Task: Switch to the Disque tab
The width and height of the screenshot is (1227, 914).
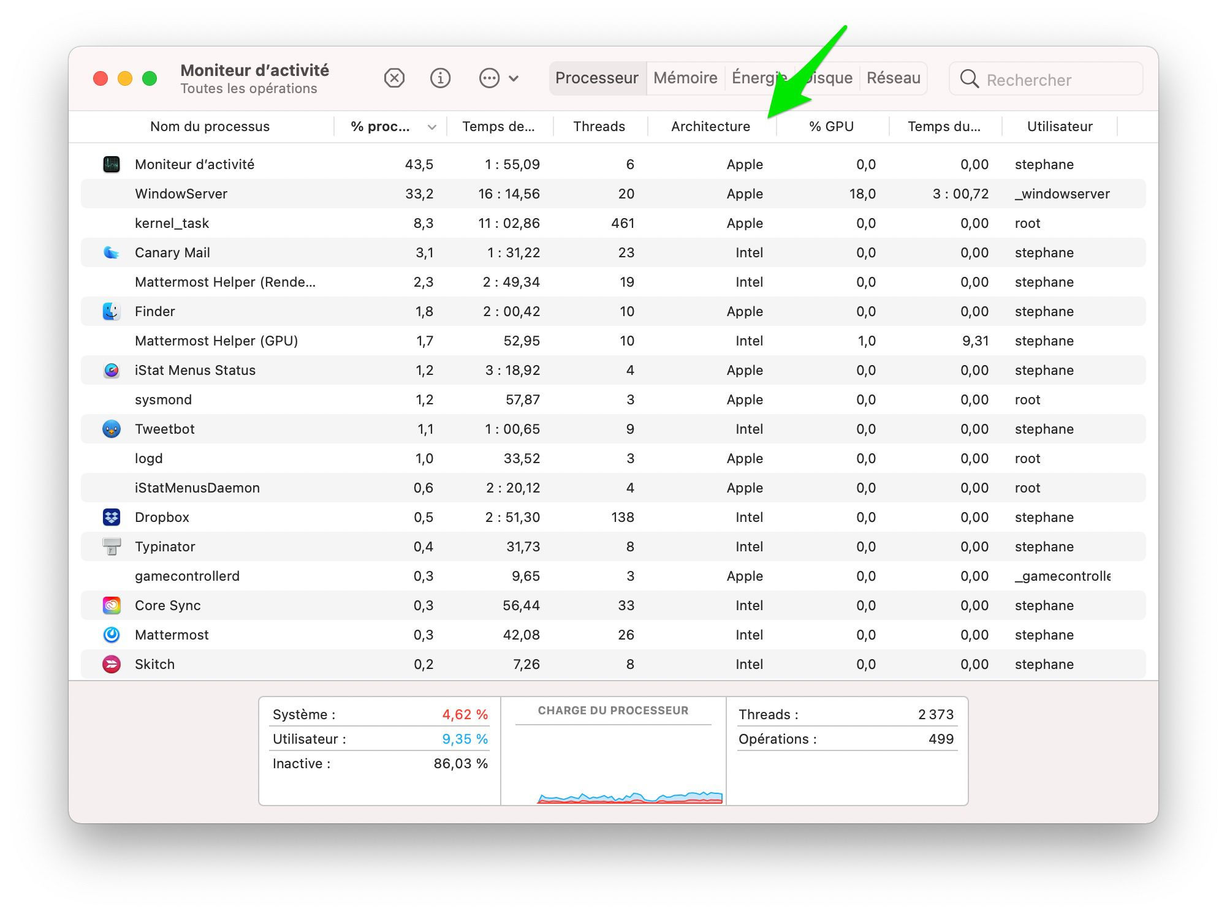Action: click(x=828, y=78)
